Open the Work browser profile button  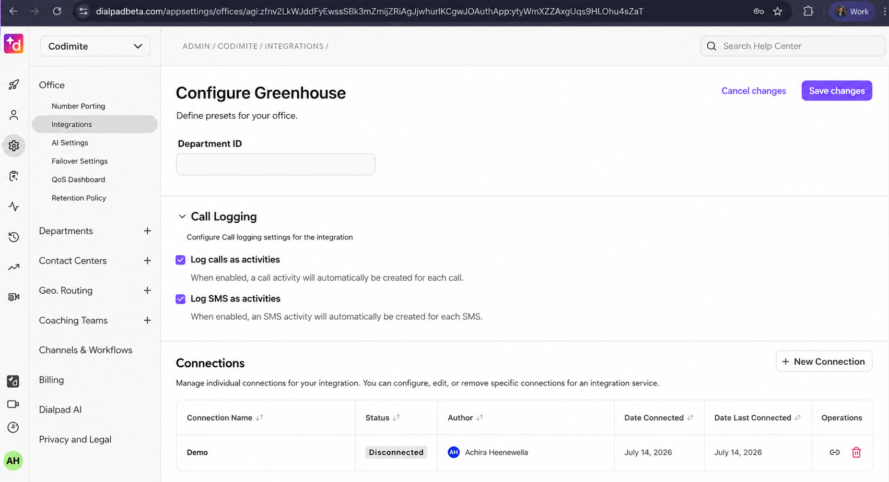click(x=852, y=11)
